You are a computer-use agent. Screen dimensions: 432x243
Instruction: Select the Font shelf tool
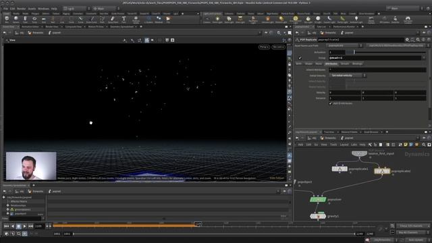(x=124, y=20)
